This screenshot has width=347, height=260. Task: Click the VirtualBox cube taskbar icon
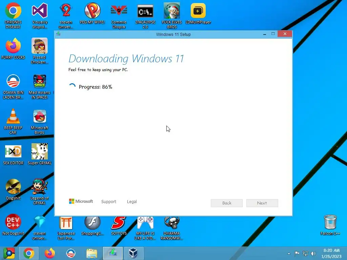(x=134, y=253)
